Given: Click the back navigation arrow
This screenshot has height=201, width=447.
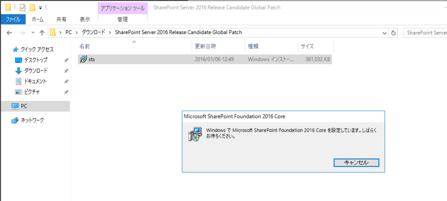Looking at the screenshot, I should tap(9, 33).
